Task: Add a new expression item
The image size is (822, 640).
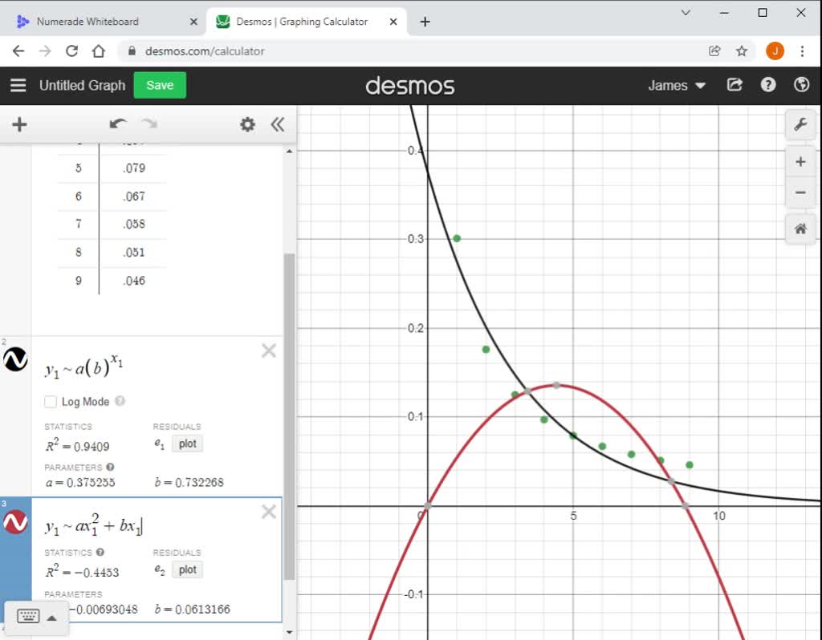Action: (x=19, y=124)
